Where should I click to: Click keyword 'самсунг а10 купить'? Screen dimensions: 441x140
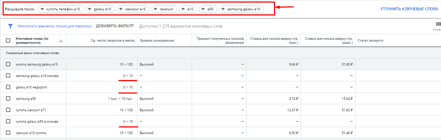(31, 133)
